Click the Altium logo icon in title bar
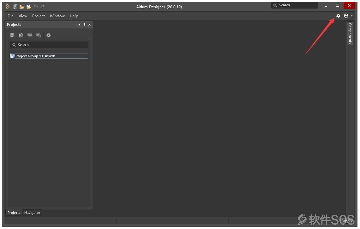 8,6
